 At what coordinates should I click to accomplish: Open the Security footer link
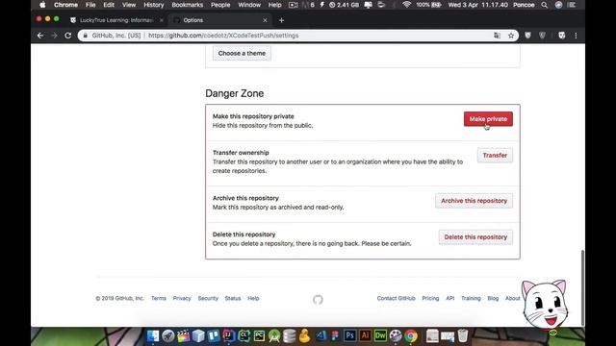coord(208,298)
